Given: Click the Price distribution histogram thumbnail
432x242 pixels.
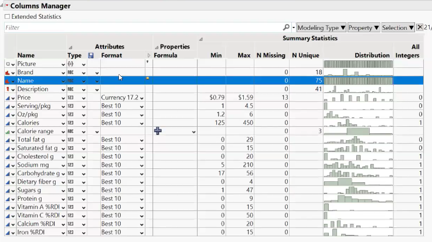Looking at the screenshot, I should (x=359, y=98).
